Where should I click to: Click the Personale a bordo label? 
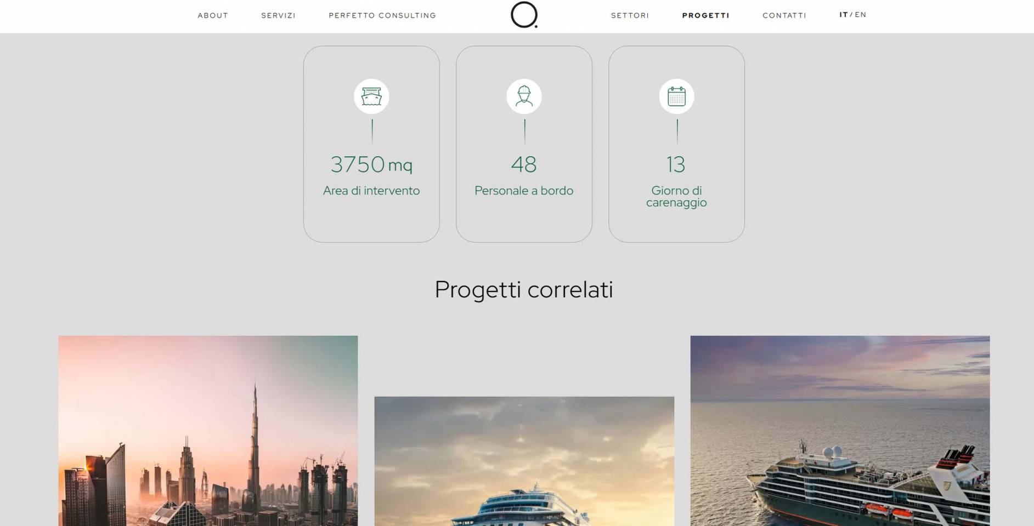coord(524,191)
